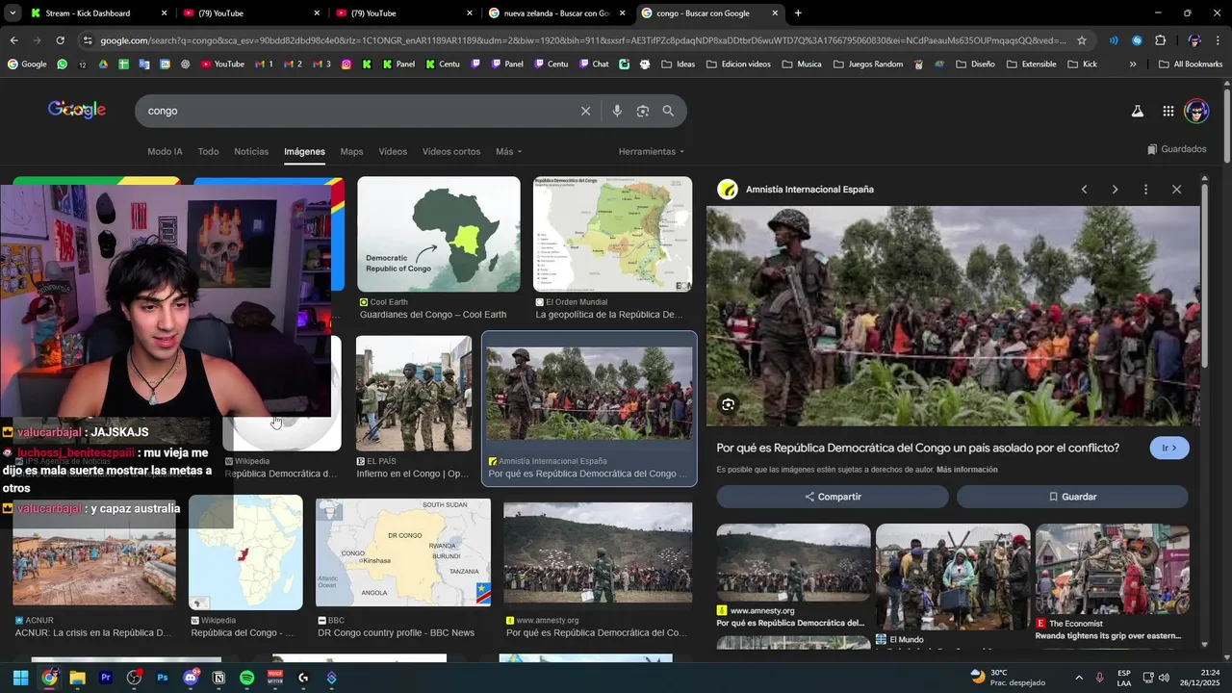Switch to the Todo results tab
The height and width of the screenshot is (693, 1232).
[x=208, y=151]
